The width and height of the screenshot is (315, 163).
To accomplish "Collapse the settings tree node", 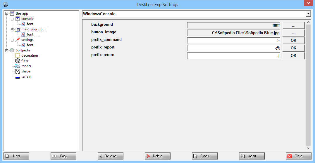I will [x=12, y=40].
